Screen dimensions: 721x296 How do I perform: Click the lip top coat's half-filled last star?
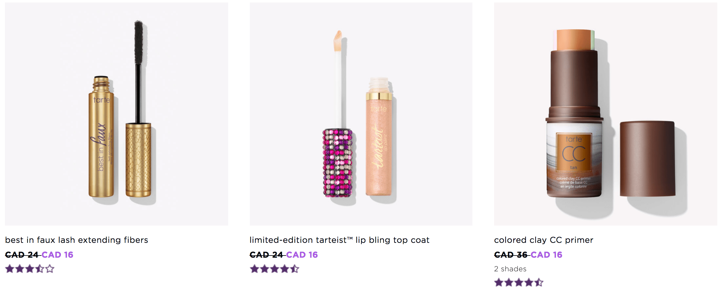(x=294, y=269)
